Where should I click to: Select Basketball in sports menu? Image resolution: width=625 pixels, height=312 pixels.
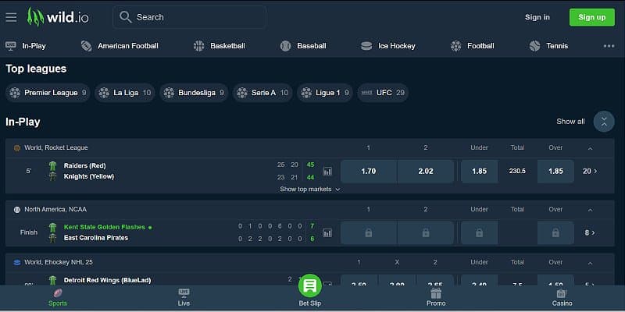tap(219, 46)
